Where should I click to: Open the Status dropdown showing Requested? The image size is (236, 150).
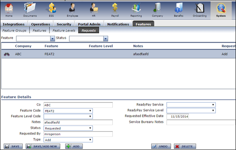(68, 128)
